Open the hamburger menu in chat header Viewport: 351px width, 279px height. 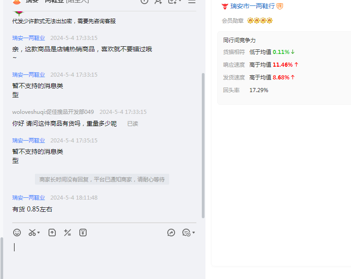click(192, 1)
